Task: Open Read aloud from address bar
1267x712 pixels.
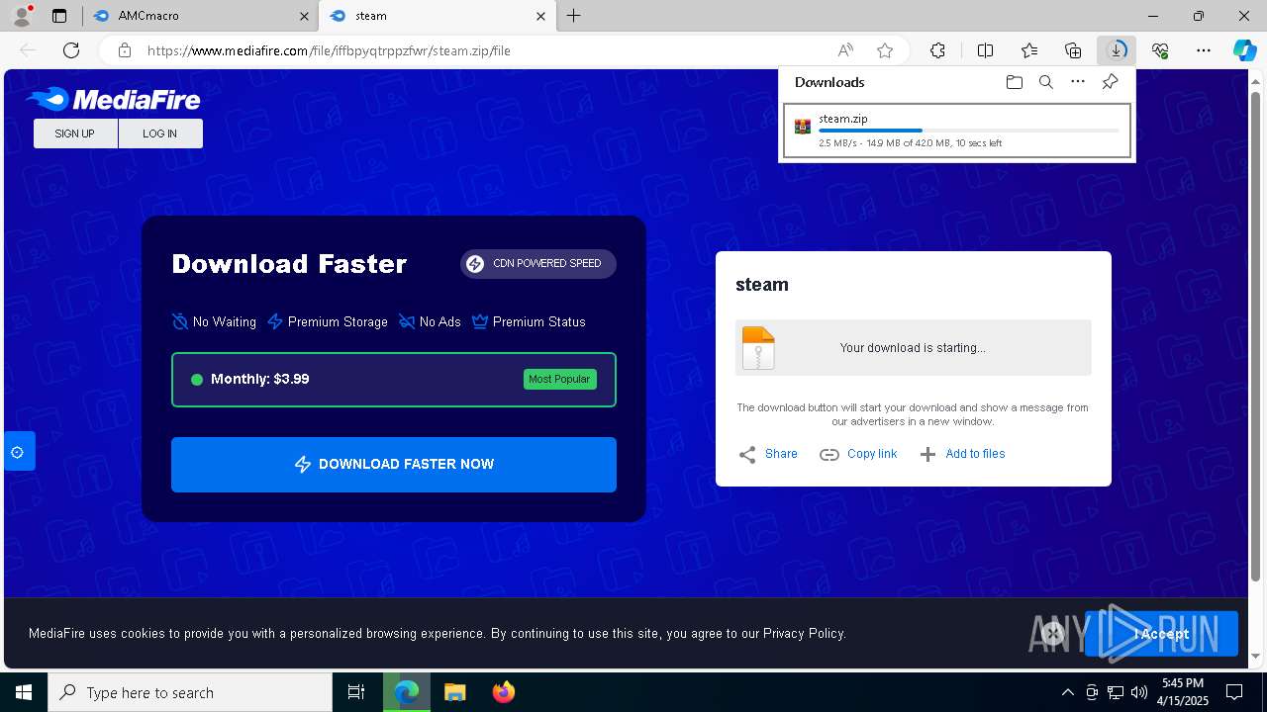Action: 845,50
